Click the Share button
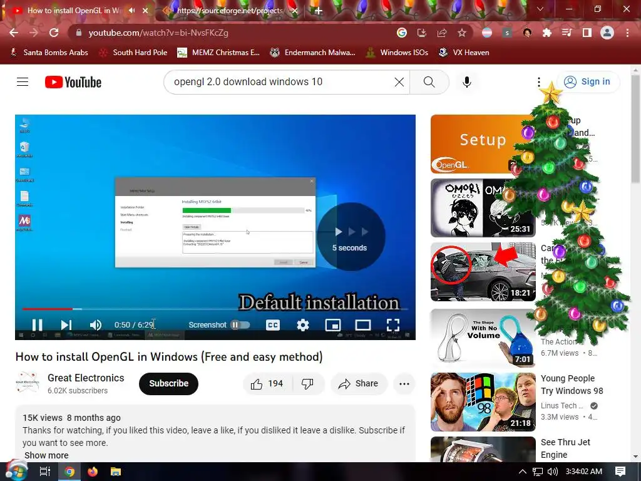Screen dimensions: 641x481 pyautogui.click(x=359, y=384)
